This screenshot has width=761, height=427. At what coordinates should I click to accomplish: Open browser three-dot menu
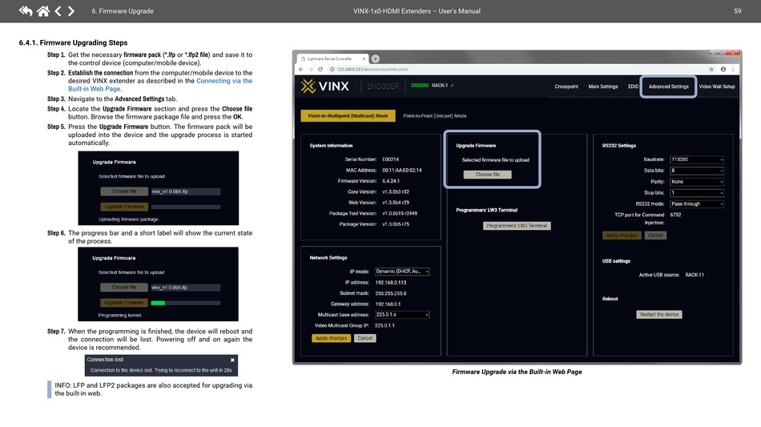coord(733,70)
